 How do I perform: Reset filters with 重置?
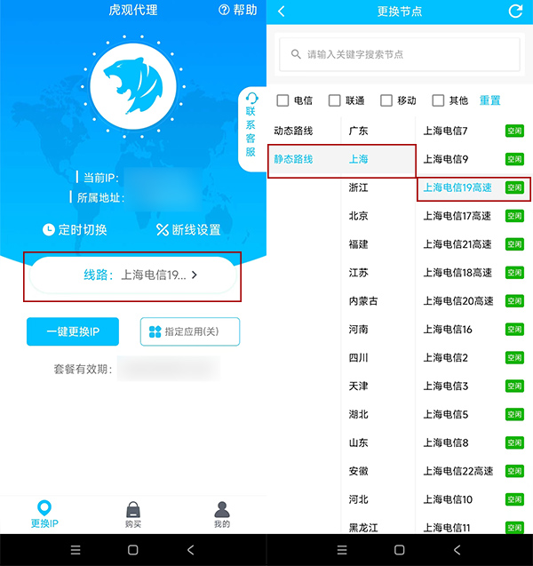[489, 100]
